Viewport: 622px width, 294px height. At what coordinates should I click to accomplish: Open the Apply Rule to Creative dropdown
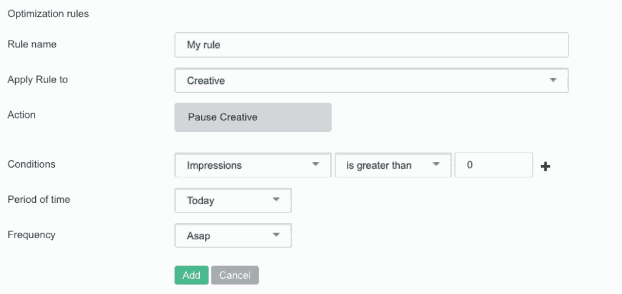(x=371, y=80)
